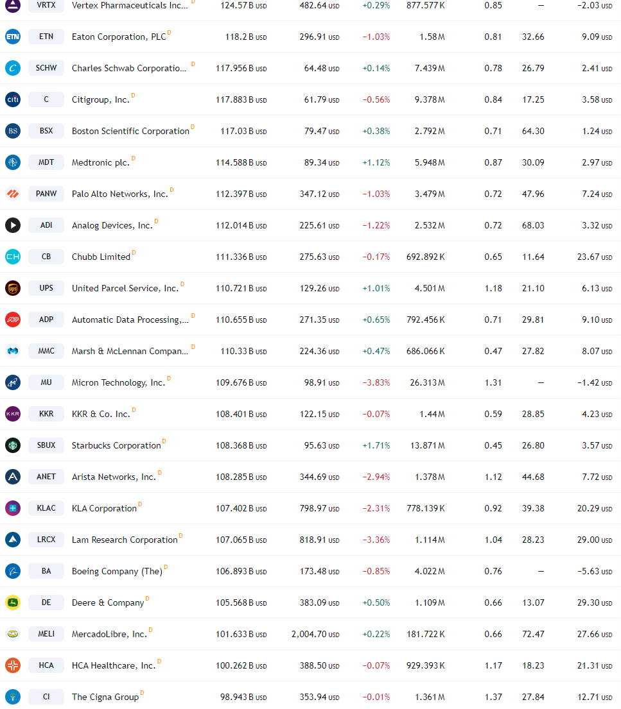
Task: Click the Medtronic logo icon
Action: pos(13,162)
